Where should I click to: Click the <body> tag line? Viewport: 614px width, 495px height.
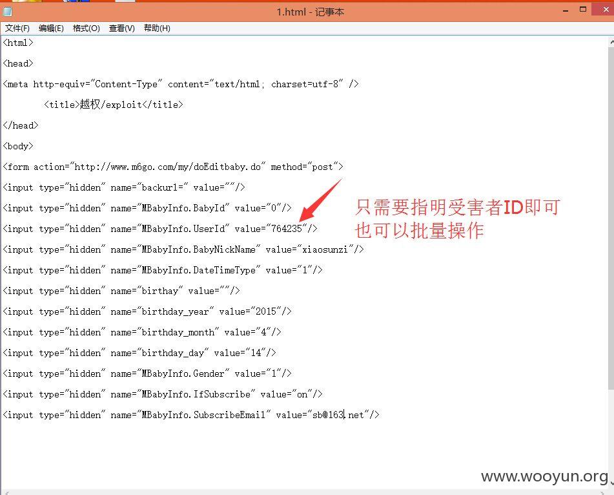click(18, 146)
